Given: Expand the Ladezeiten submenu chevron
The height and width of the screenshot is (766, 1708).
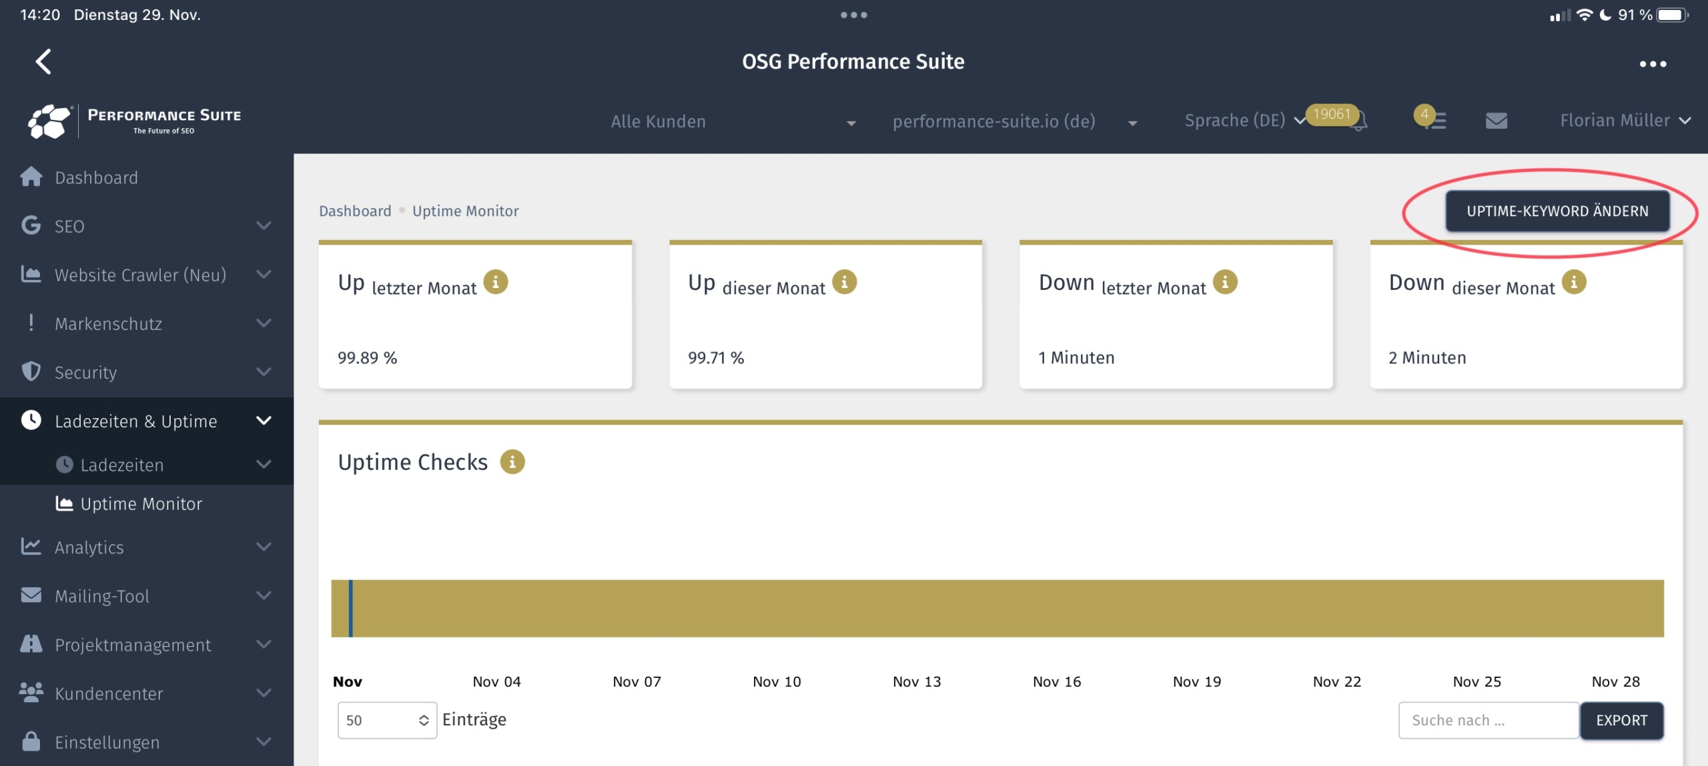Looking at the screenshot, I should [264, 464].
